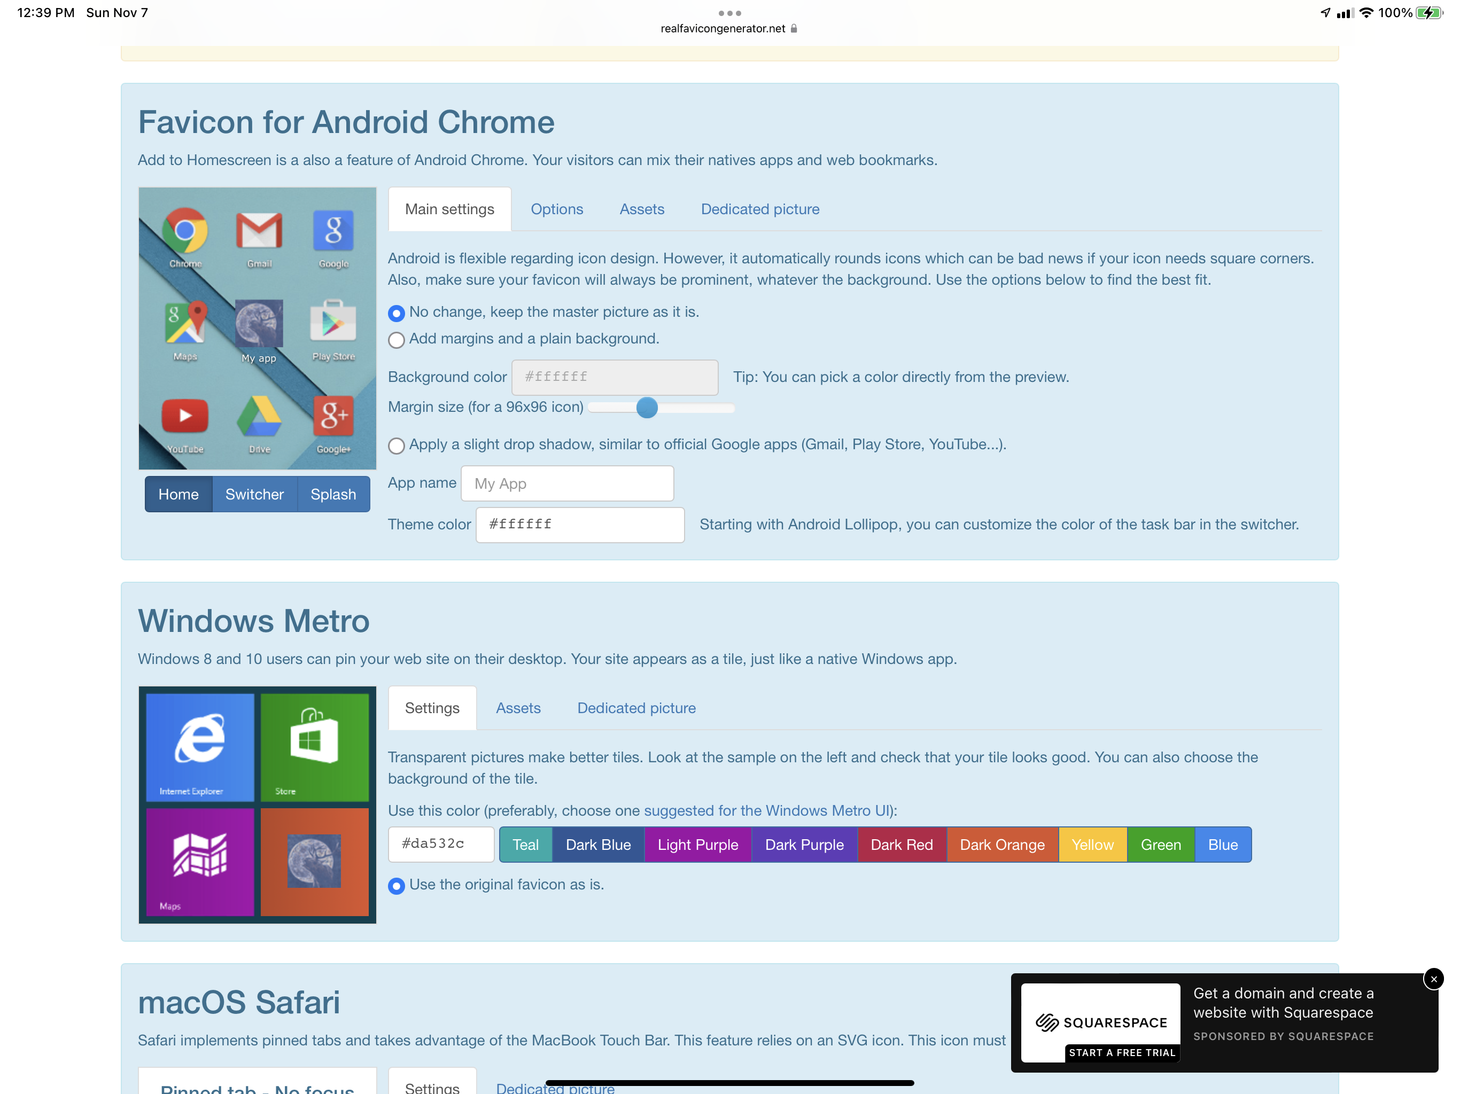1460x1094 pixels.
Task: Select 'Use the original favicon as is'
Action: 397,886
